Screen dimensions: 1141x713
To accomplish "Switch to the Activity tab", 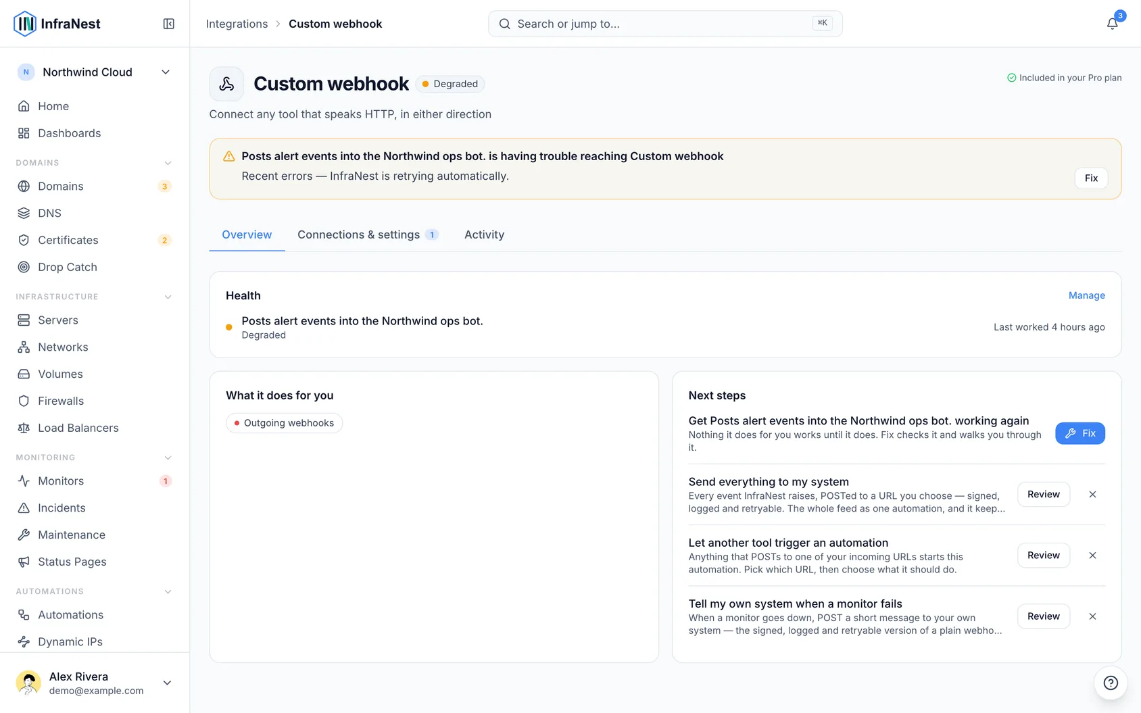I will pos(484,235).
